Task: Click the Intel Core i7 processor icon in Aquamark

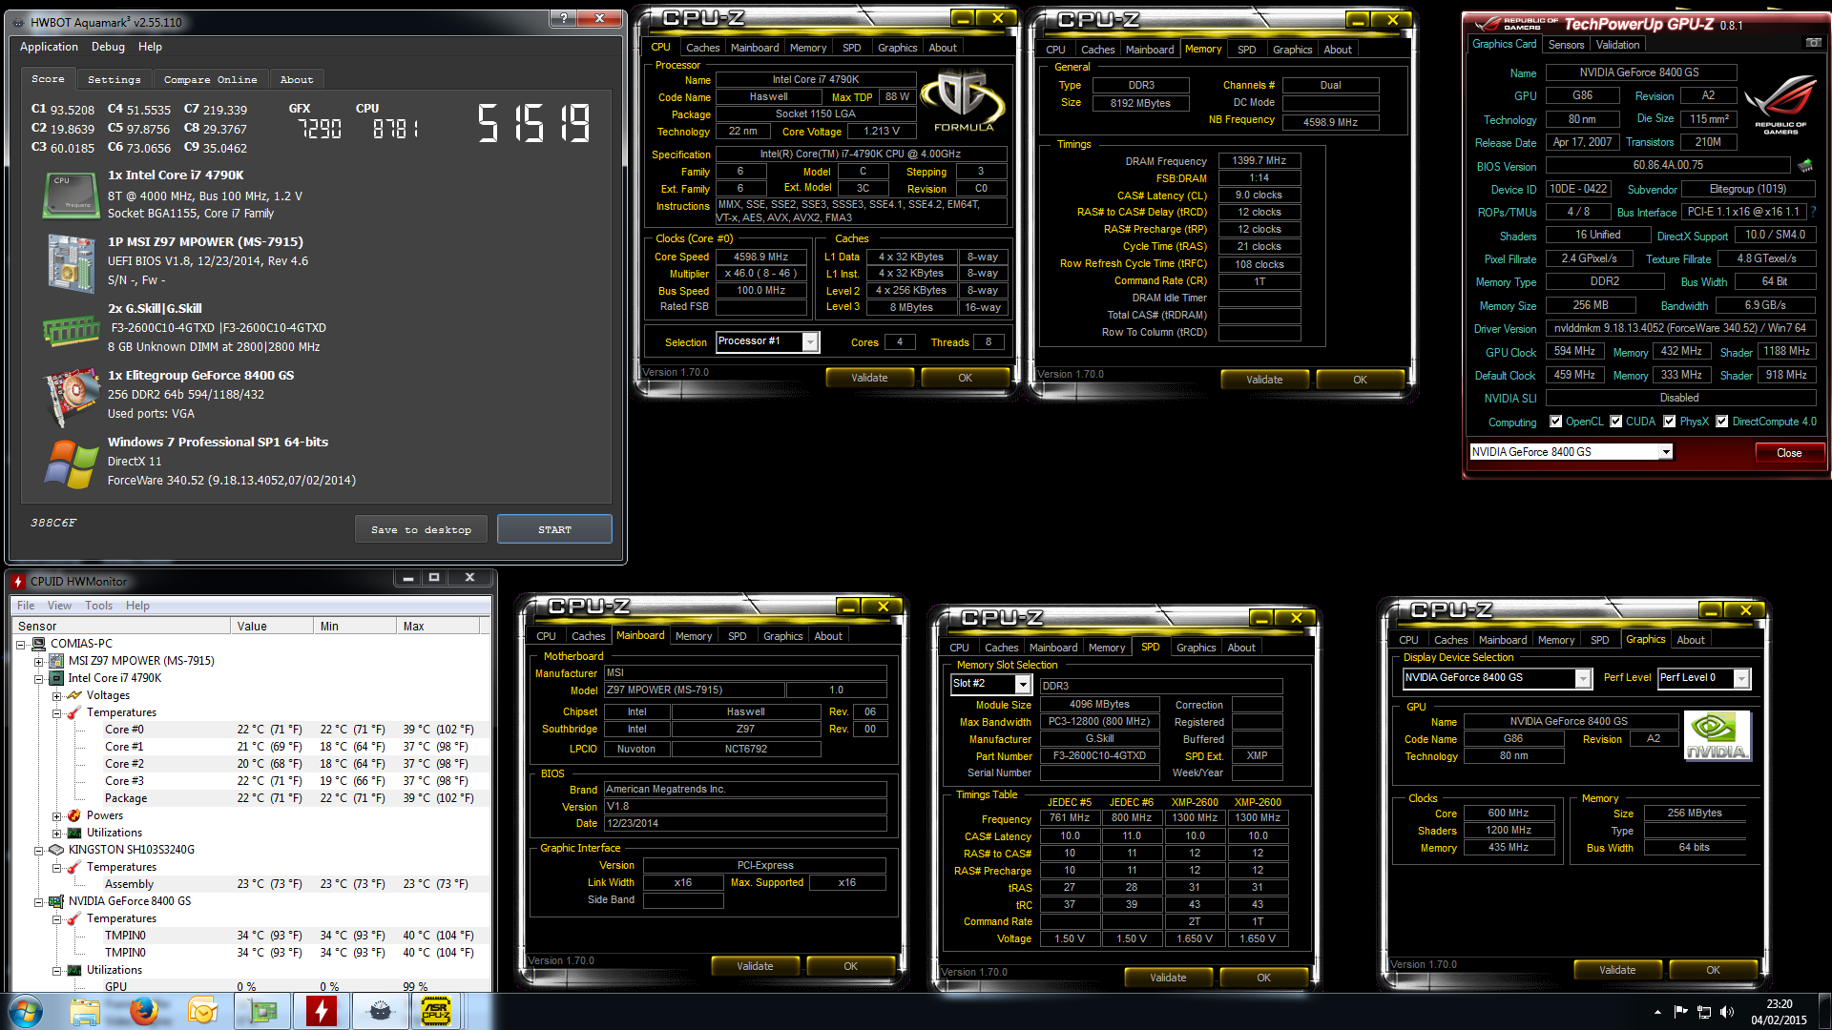Action: tap(71, 195)
